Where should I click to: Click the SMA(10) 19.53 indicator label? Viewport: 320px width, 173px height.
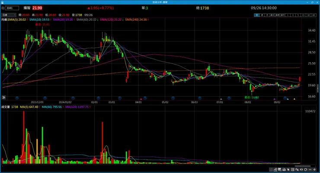click(39, 20)
